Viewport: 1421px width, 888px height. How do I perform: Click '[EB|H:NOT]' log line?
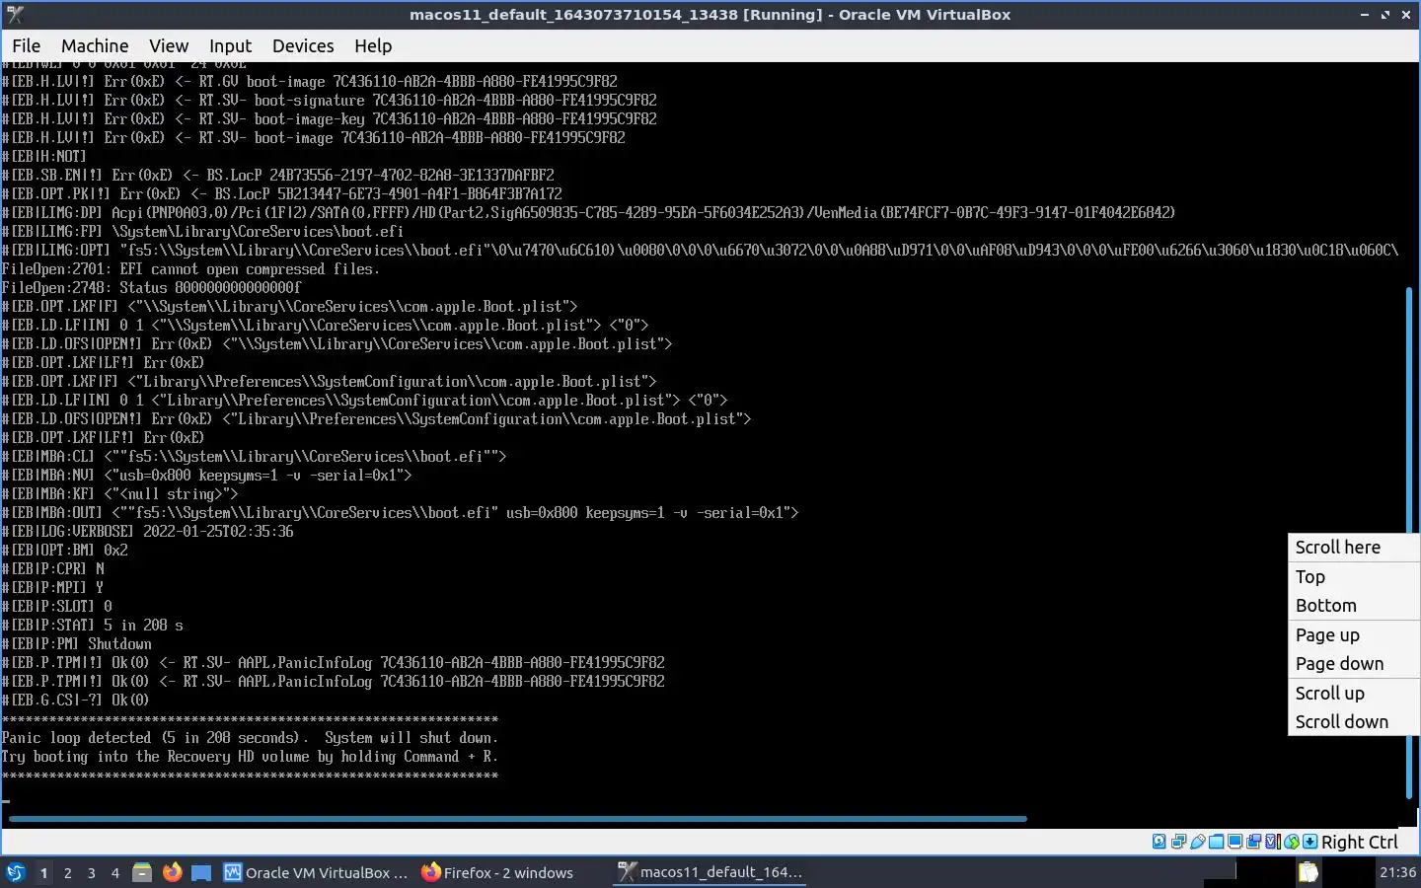[44, 157]
